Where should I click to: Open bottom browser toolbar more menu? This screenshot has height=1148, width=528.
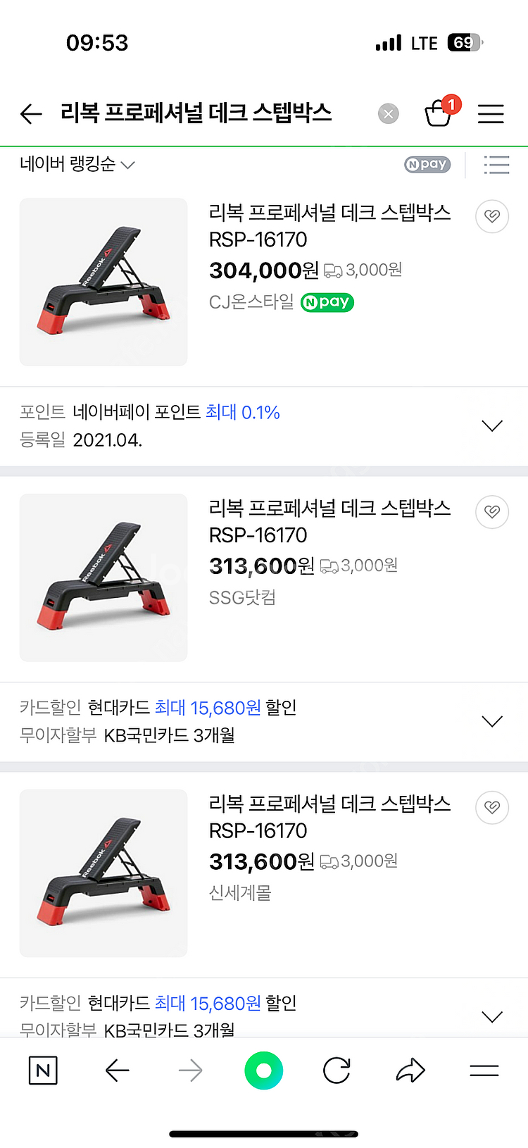[x=484, y=1071]
